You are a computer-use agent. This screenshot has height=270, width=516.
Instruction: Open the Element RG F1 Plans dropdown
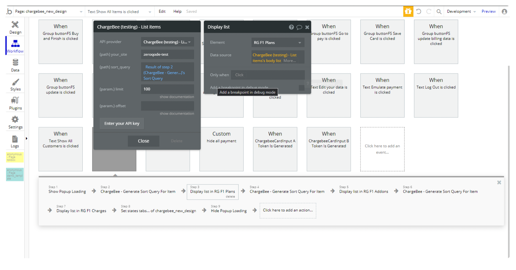(278, 42)
